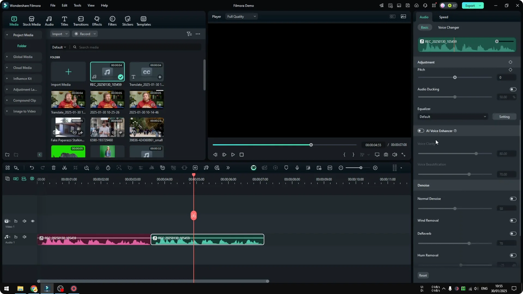Click Reset at the bottom of audio panel
This screenshot has width=523, height=294.
click(423, 275)
